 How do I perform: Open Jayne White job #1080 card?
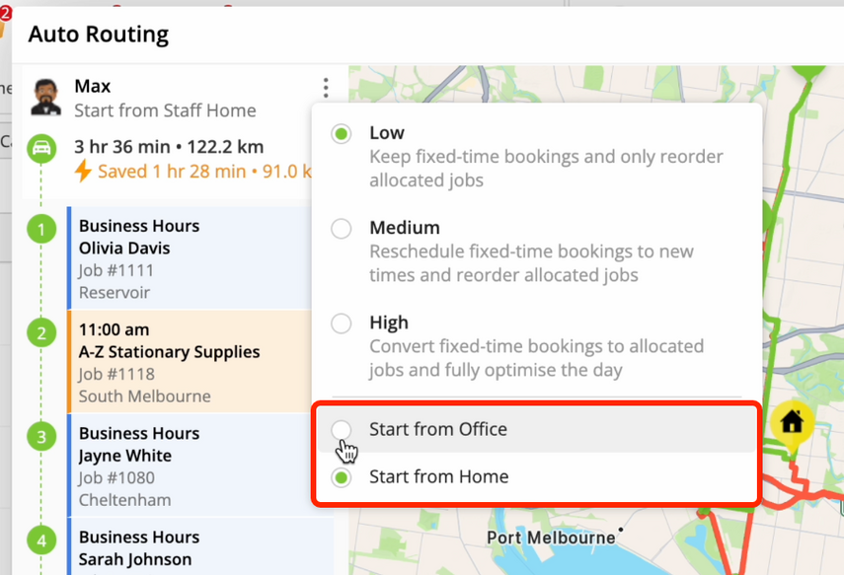190,466
